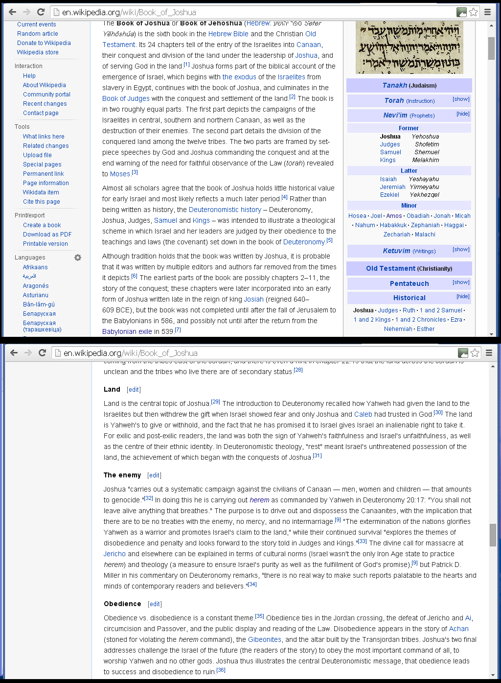Edit The enemy section
This screenshot has height=683, width=501.
coord(154,475)
